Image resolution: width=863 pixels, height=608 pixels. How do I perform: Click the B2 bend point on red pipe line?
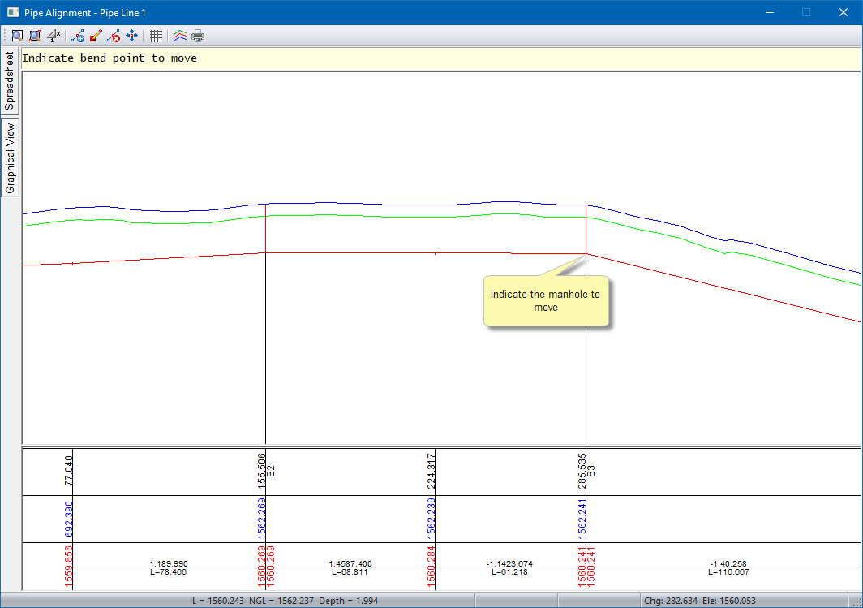click(x=266, y=252)
